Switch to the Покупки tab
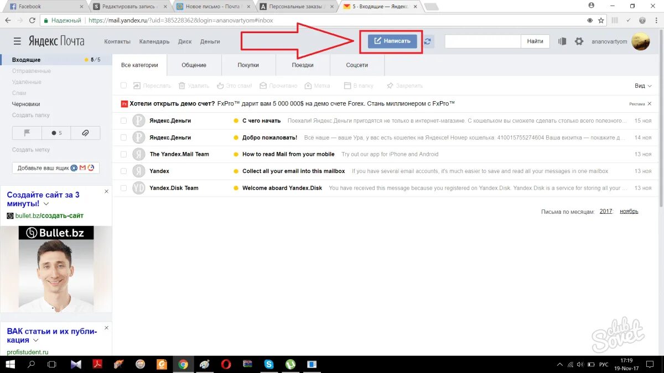Screen dimensions: 664x373 (x=248, y=65)
